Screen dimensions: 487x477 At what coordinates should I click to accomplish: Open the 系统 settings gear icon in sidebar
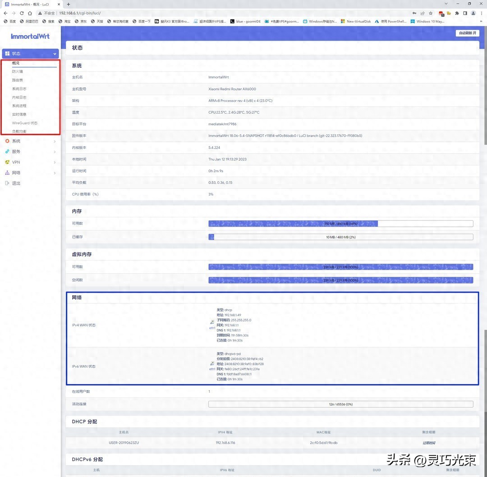click(7, 141)
